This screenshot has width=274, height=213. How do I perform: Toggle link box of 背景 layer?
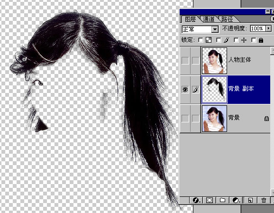coord(195,119)
